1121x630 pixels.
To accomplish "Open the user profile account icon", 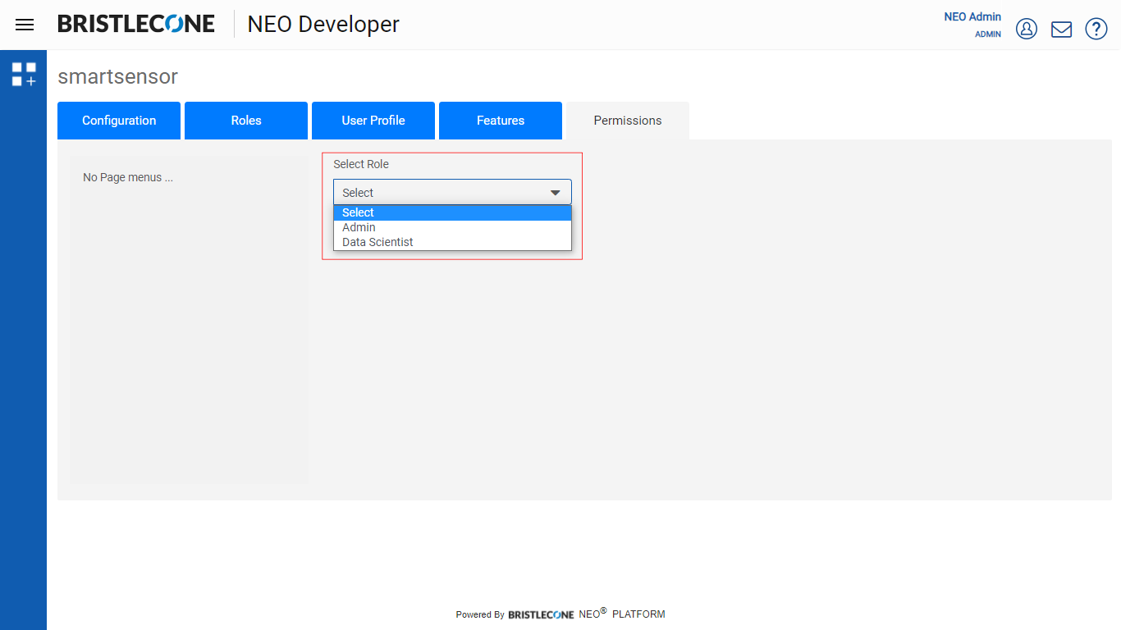I will coord(1027,29).
